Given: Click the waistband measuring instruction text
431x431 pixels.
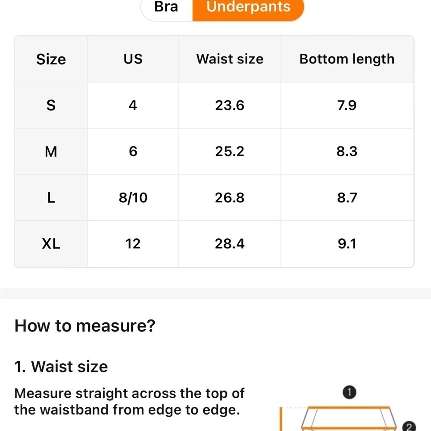Looking at the screenshot, I should point(129,401).
